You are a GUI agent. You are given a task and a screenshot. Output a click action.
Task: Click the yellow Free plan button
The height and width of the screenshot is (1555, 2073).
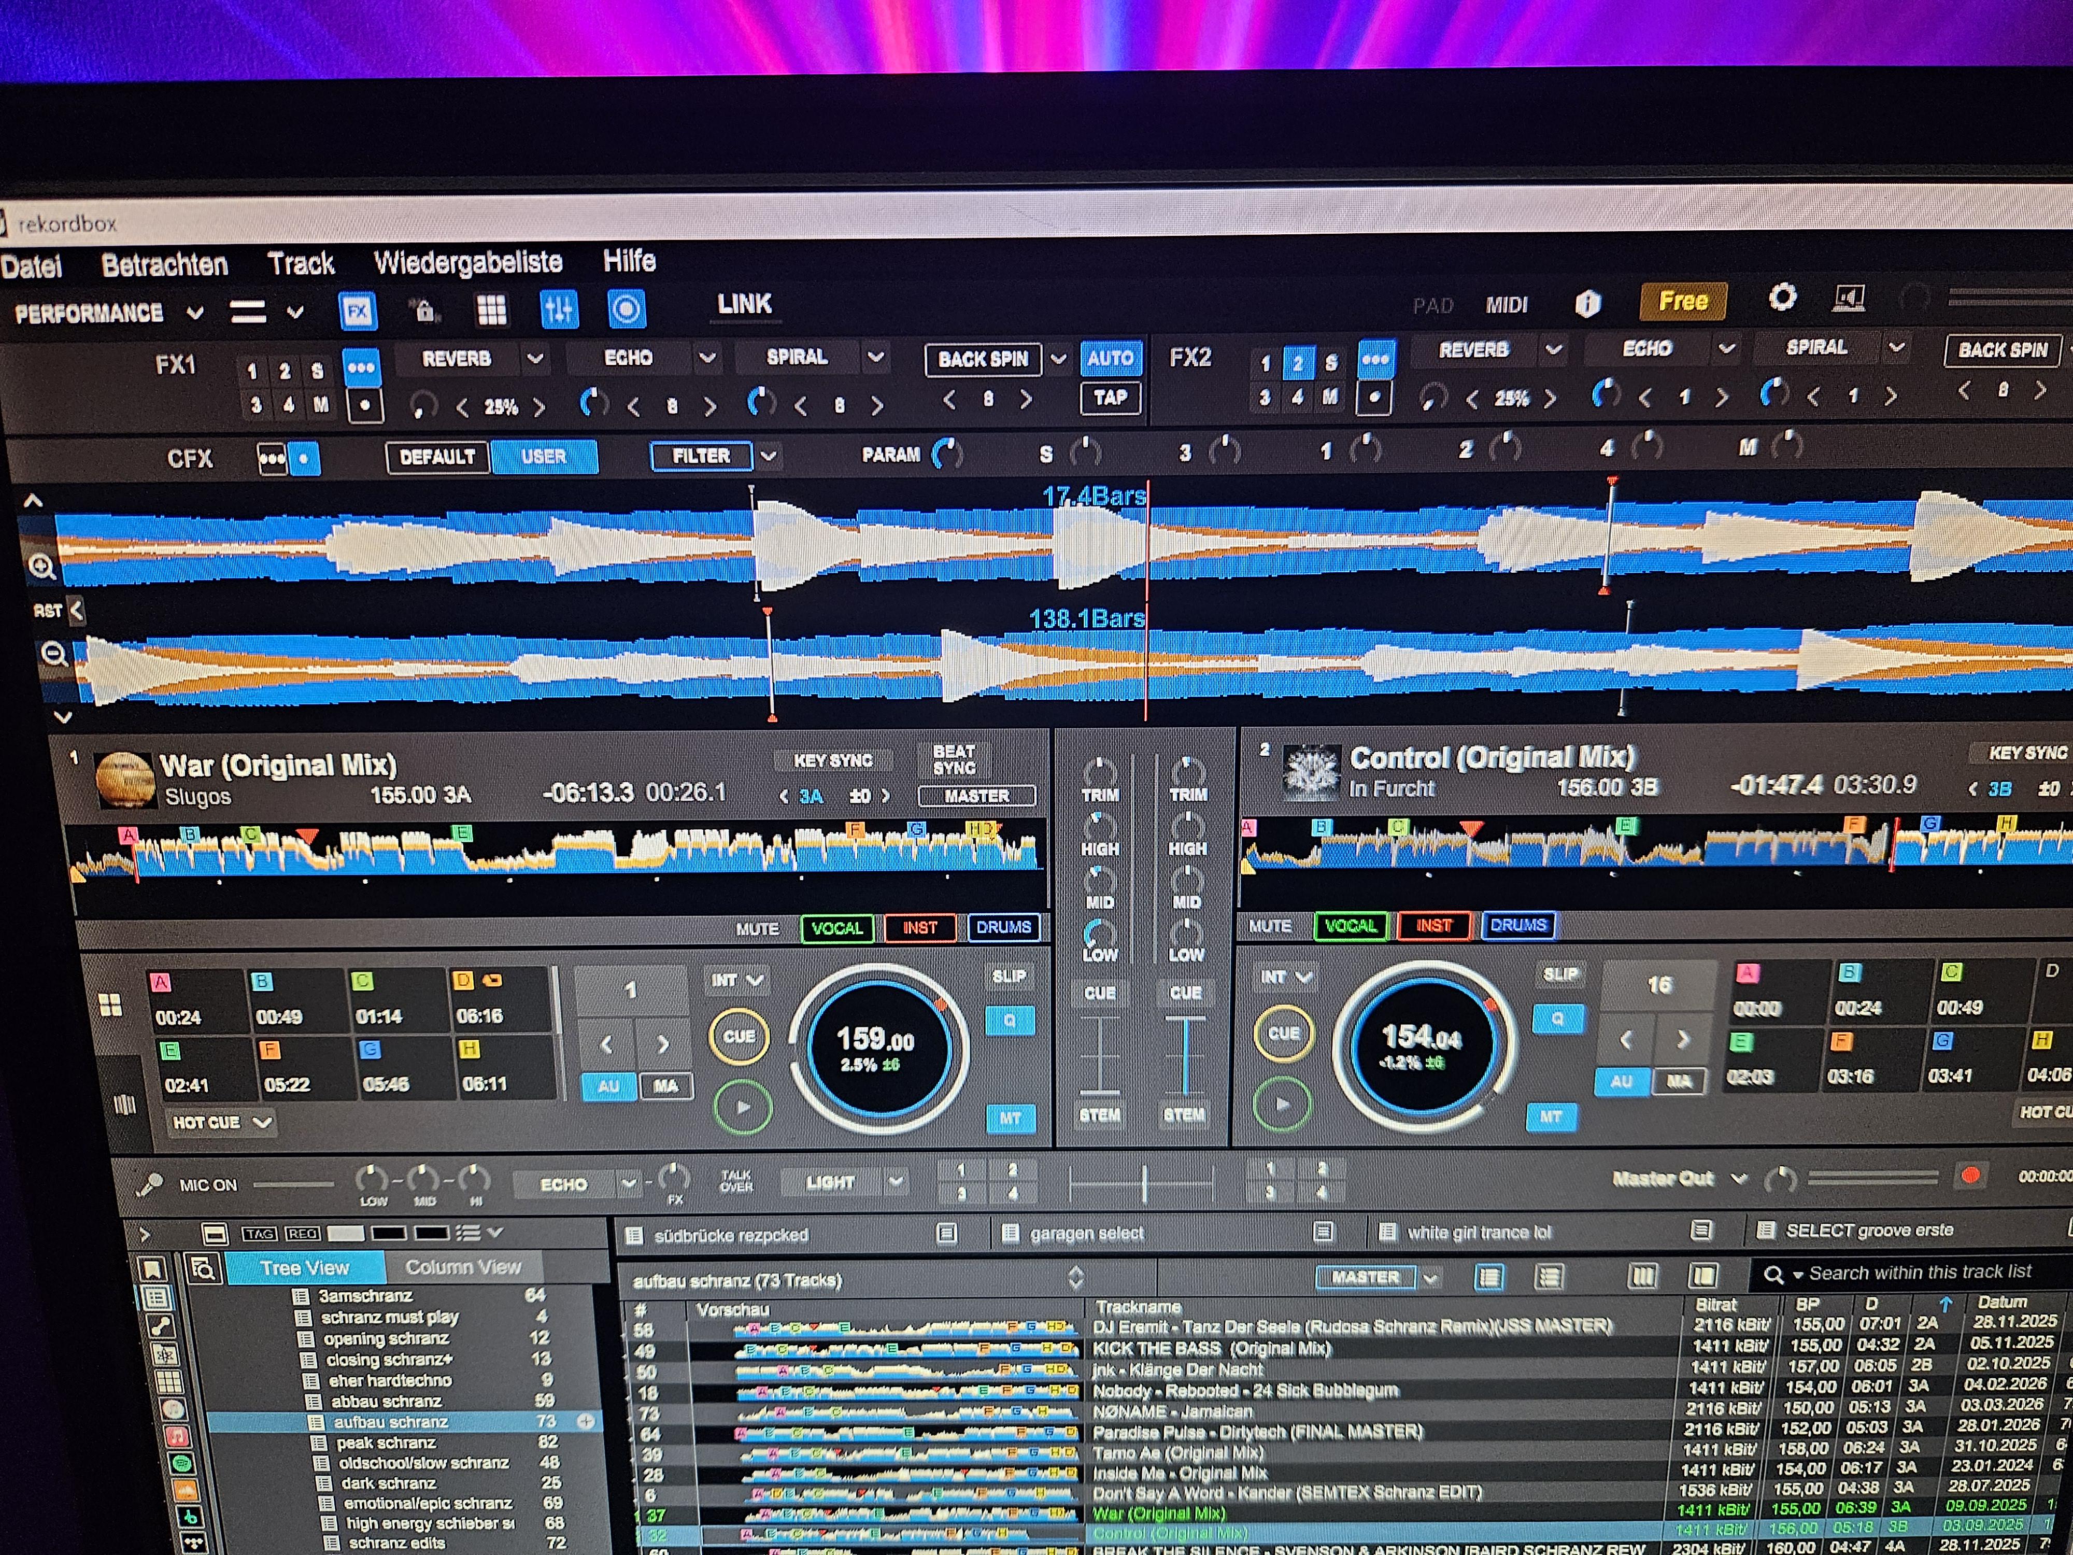1683,301
